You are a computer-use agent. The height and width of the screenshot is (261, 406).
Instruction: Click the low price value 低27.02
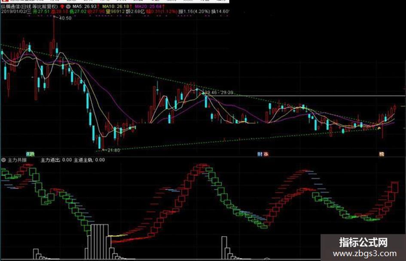tap(78, 12)
